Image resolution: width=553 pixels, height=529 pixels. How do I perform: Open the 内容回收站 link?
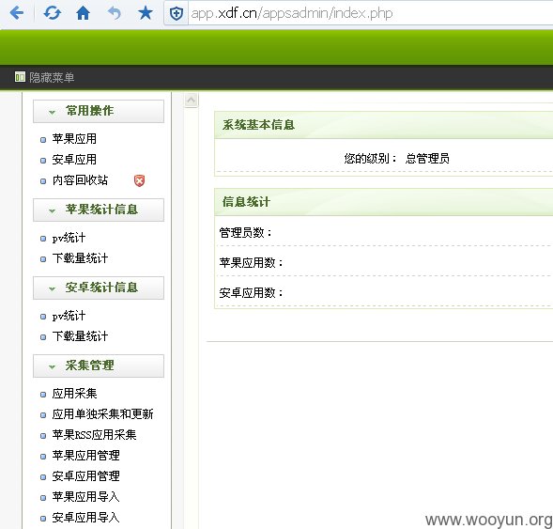point(80,180)
